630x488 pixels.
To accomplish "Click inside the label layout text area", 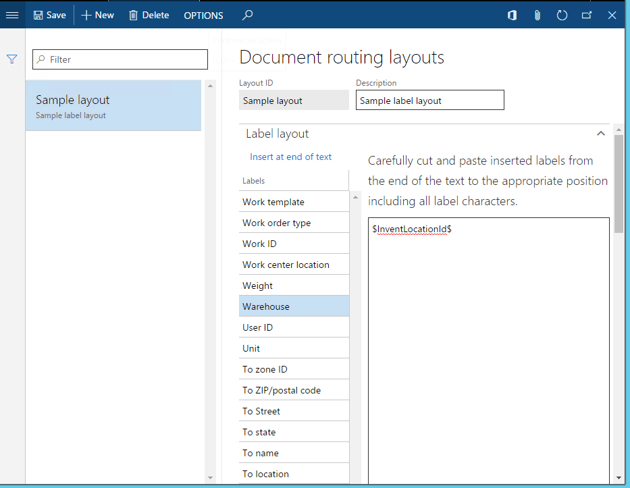I will (x=489, y=351).
